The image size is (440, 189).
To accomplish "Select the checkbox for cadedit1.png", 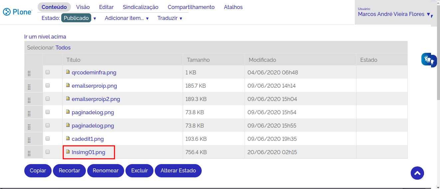I will coord(48,139).
